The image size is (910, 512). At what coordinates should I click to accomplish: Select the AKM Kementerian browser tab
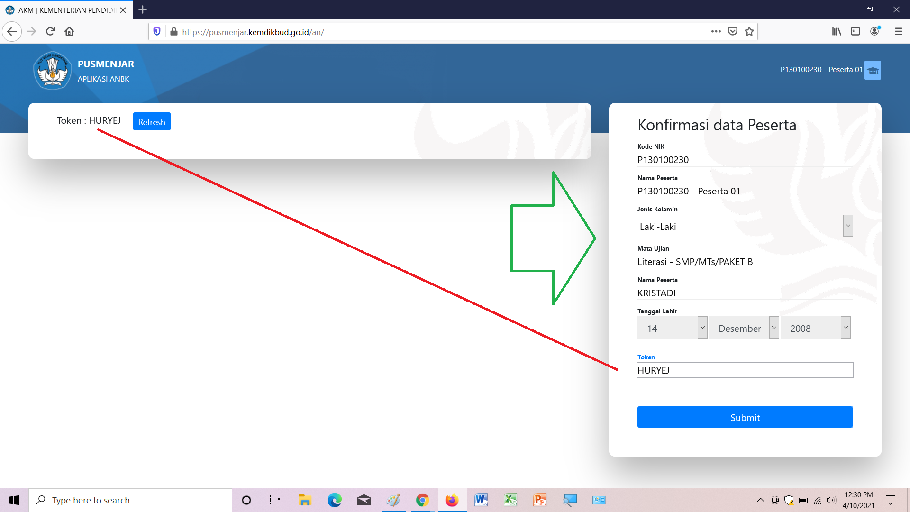(66, 10)
